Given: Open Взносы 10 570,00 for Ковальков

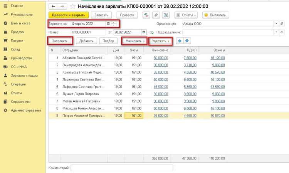Looking at the screenshot, I should click(218, 72).
